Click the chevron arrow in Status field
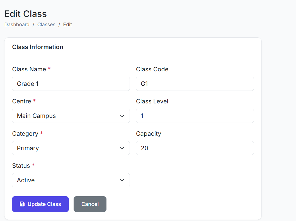 (122, 180)
